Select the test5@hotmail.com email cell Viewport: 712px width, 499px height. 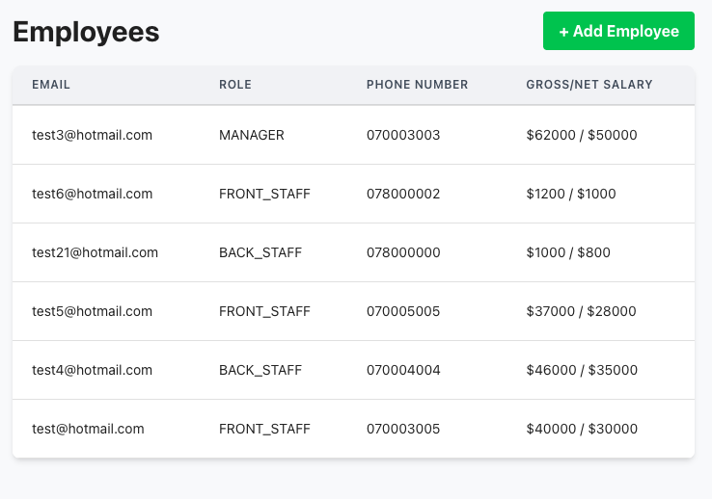(x=93, y=311)
